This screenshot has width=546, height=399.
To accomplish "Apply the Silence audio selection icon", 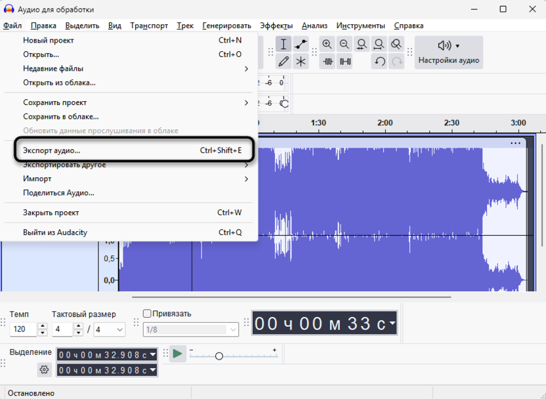I will pos(345,61).
